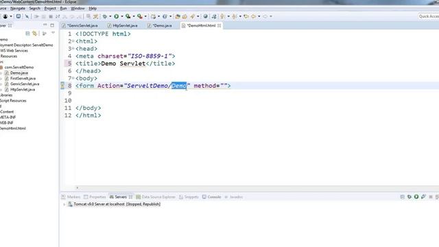Screen dimensions: 439x247
Task: Click the green Run button in toolbar
Action: click(117, 16)
